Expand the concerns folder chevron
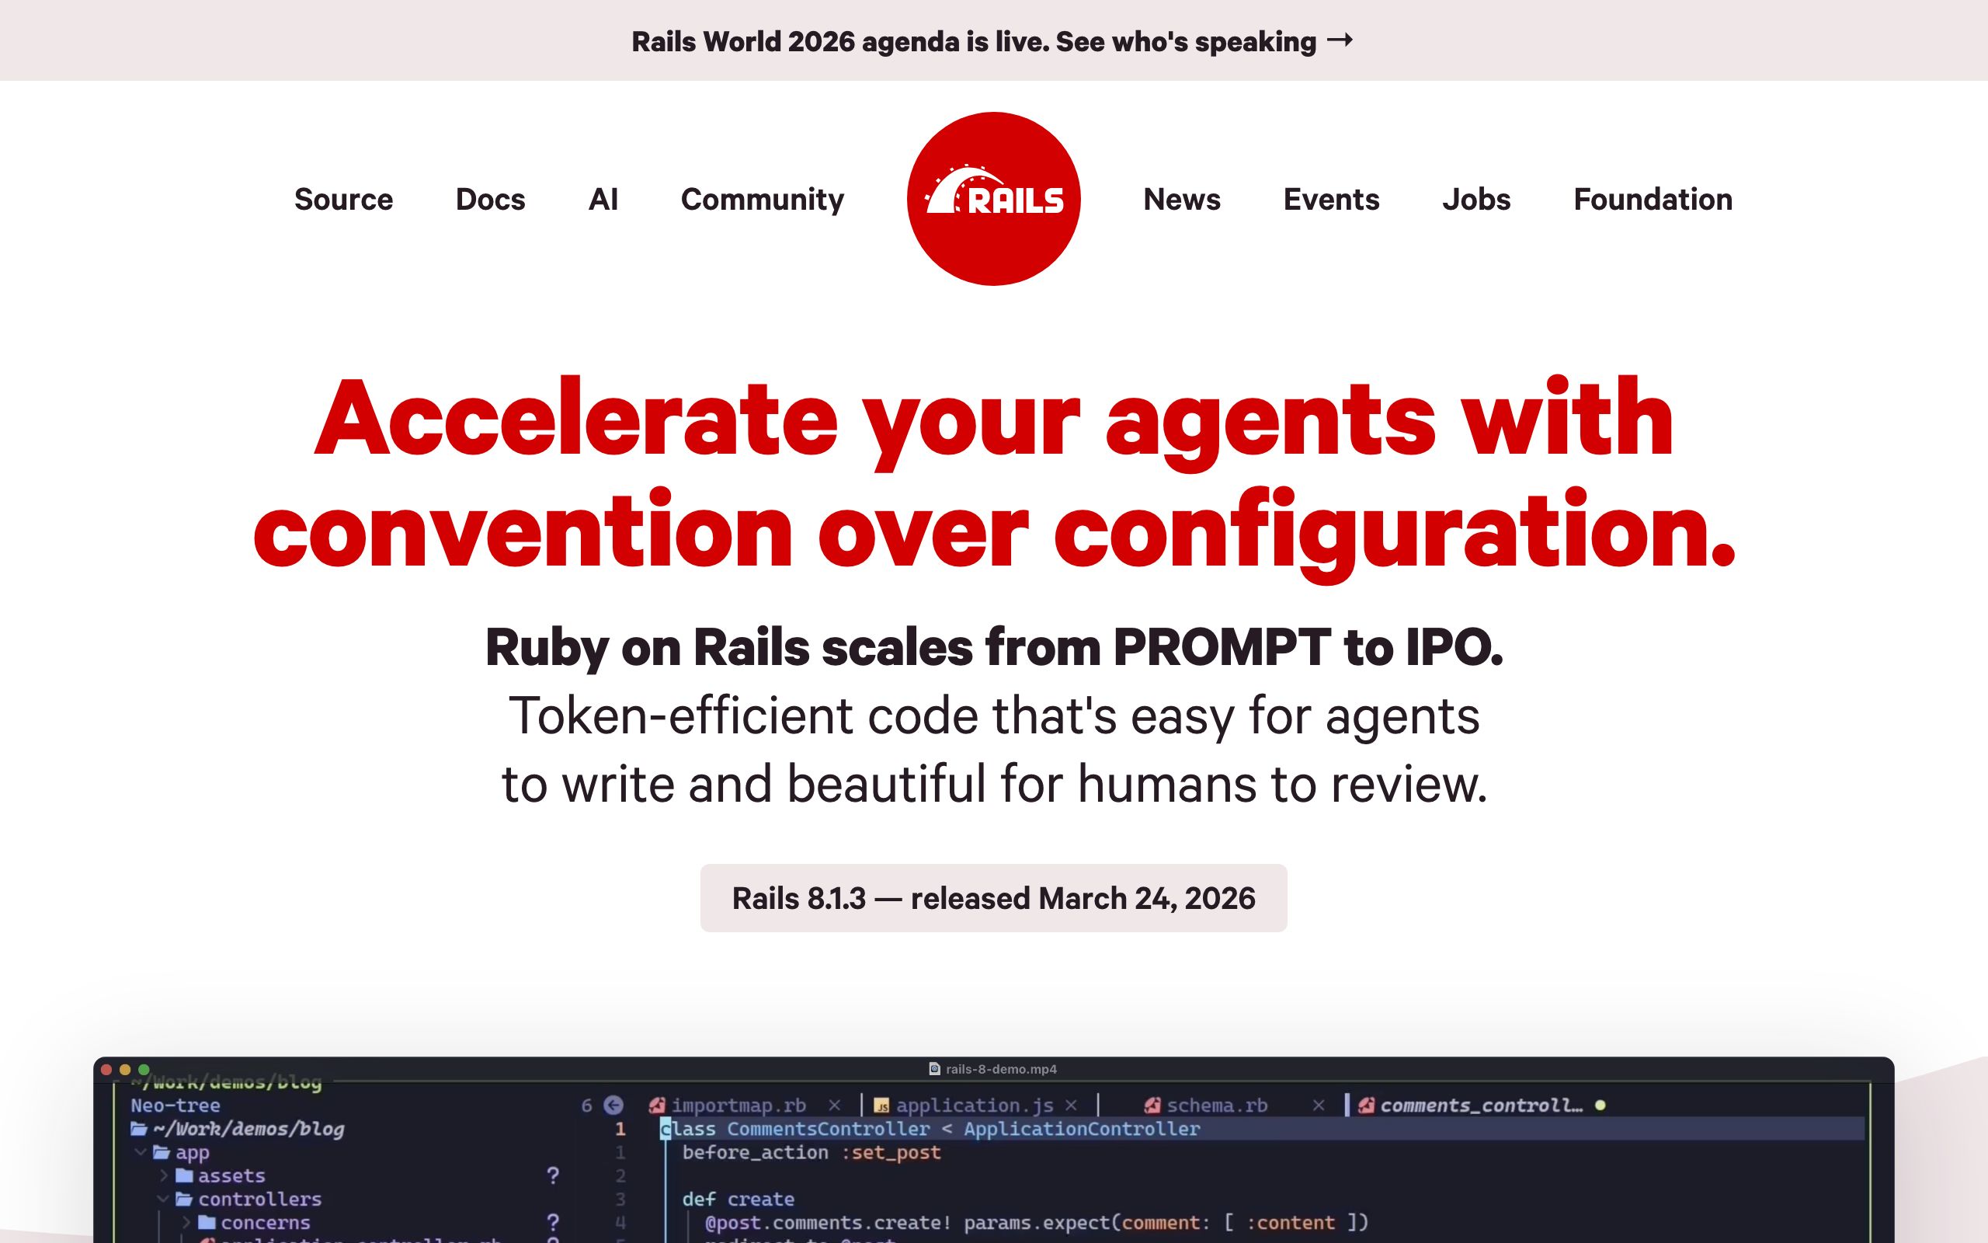Image resolution: width=1988 pixels, height=1243 pixels. 186,1223
